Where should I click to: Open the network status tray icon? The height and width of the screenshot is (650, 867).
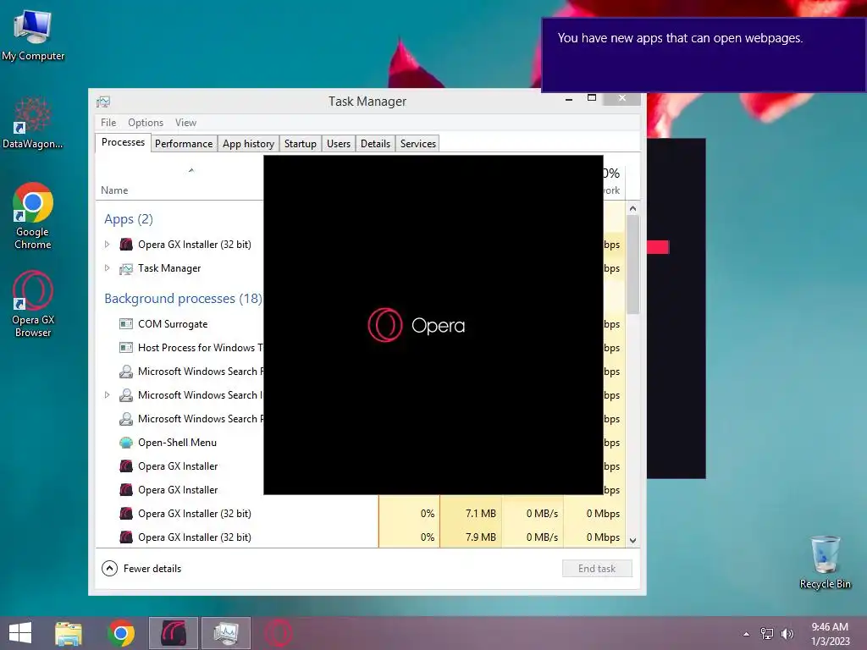(x=767, y=633)
